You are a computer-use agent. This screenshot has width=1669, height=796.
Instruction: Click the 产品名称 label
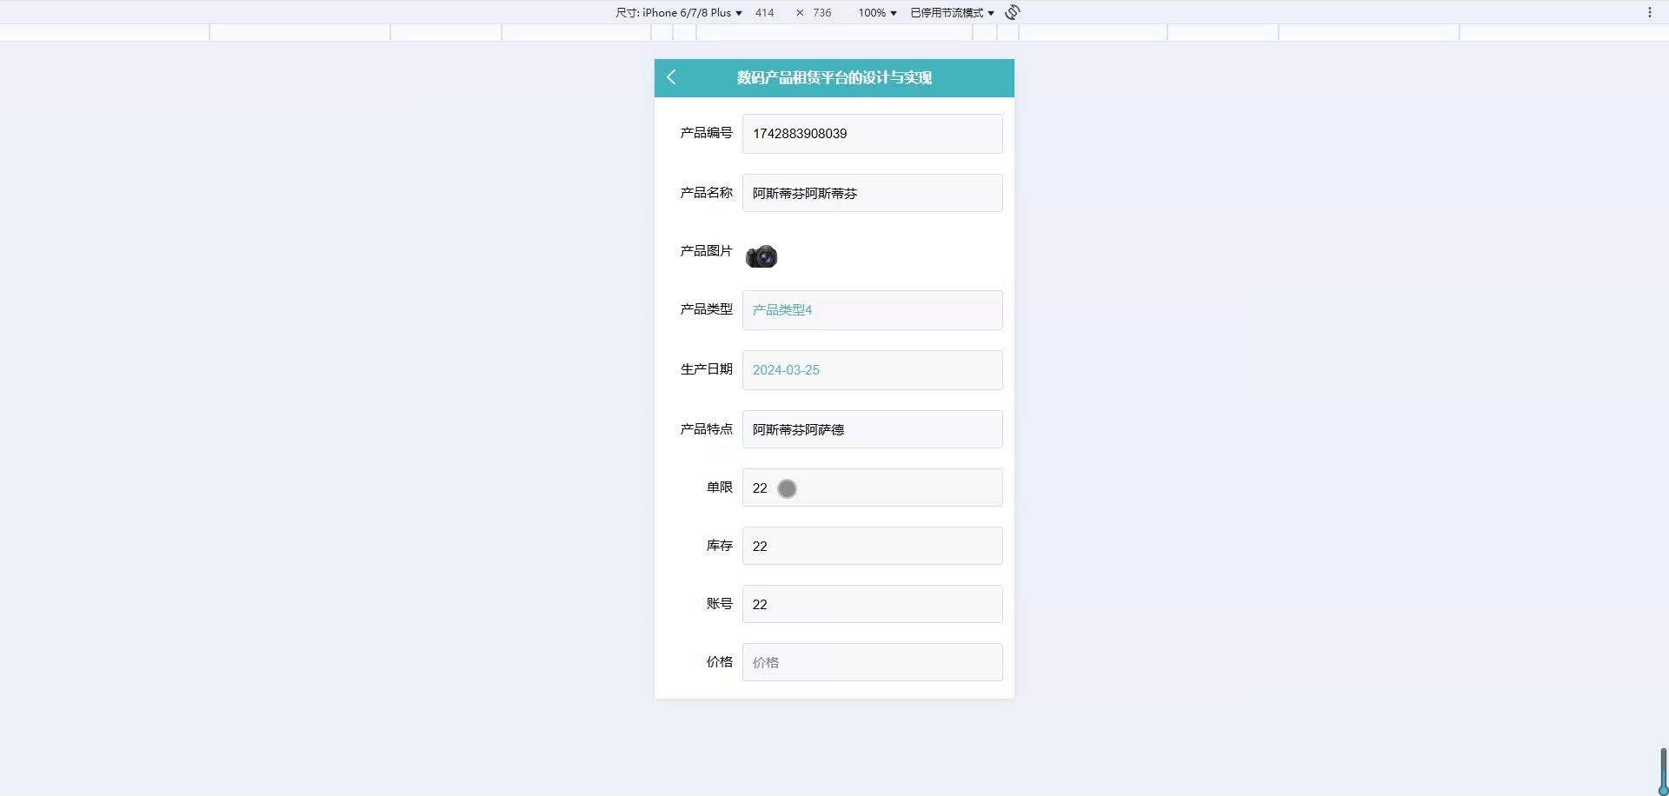pyautogui.click(x=706, y=193)
